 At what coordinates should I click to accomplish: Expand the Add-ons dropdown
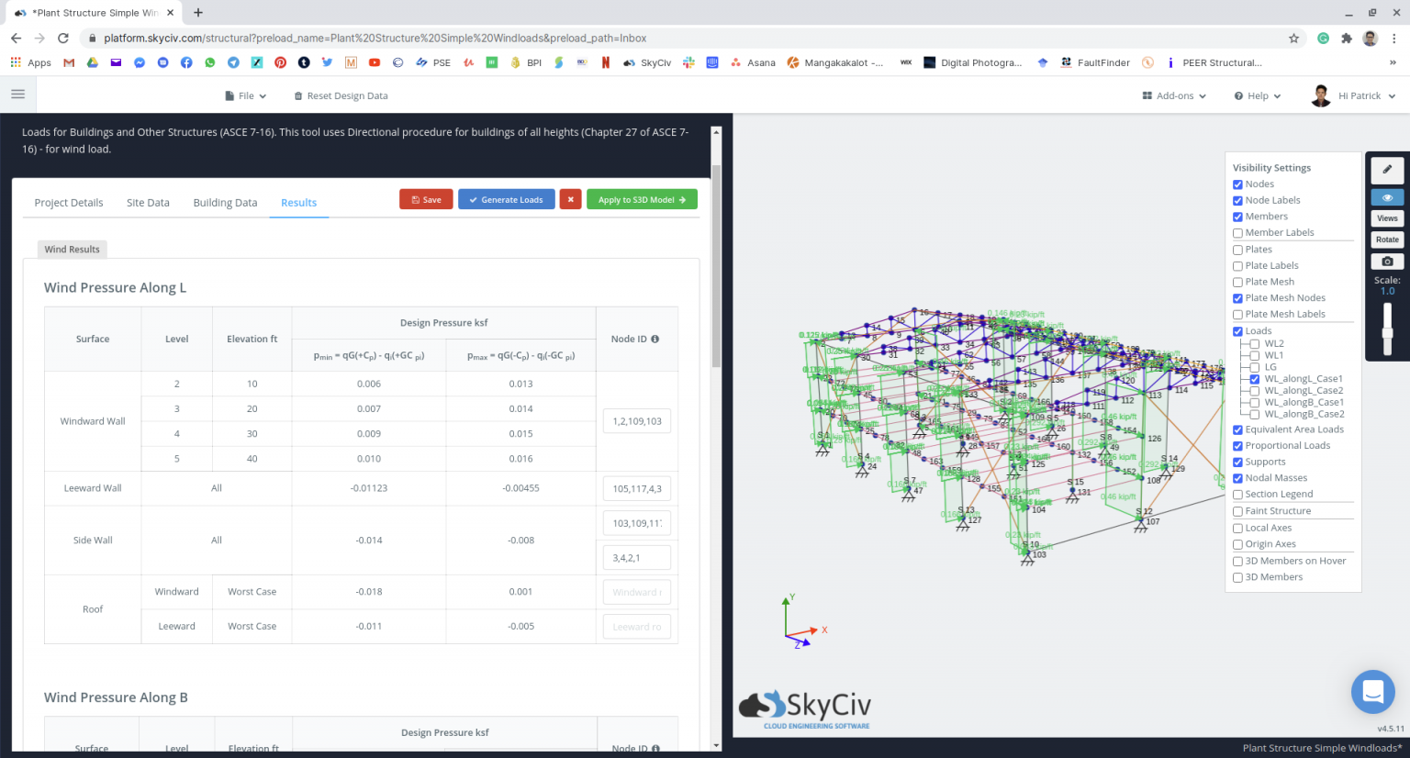point(1174,95)
